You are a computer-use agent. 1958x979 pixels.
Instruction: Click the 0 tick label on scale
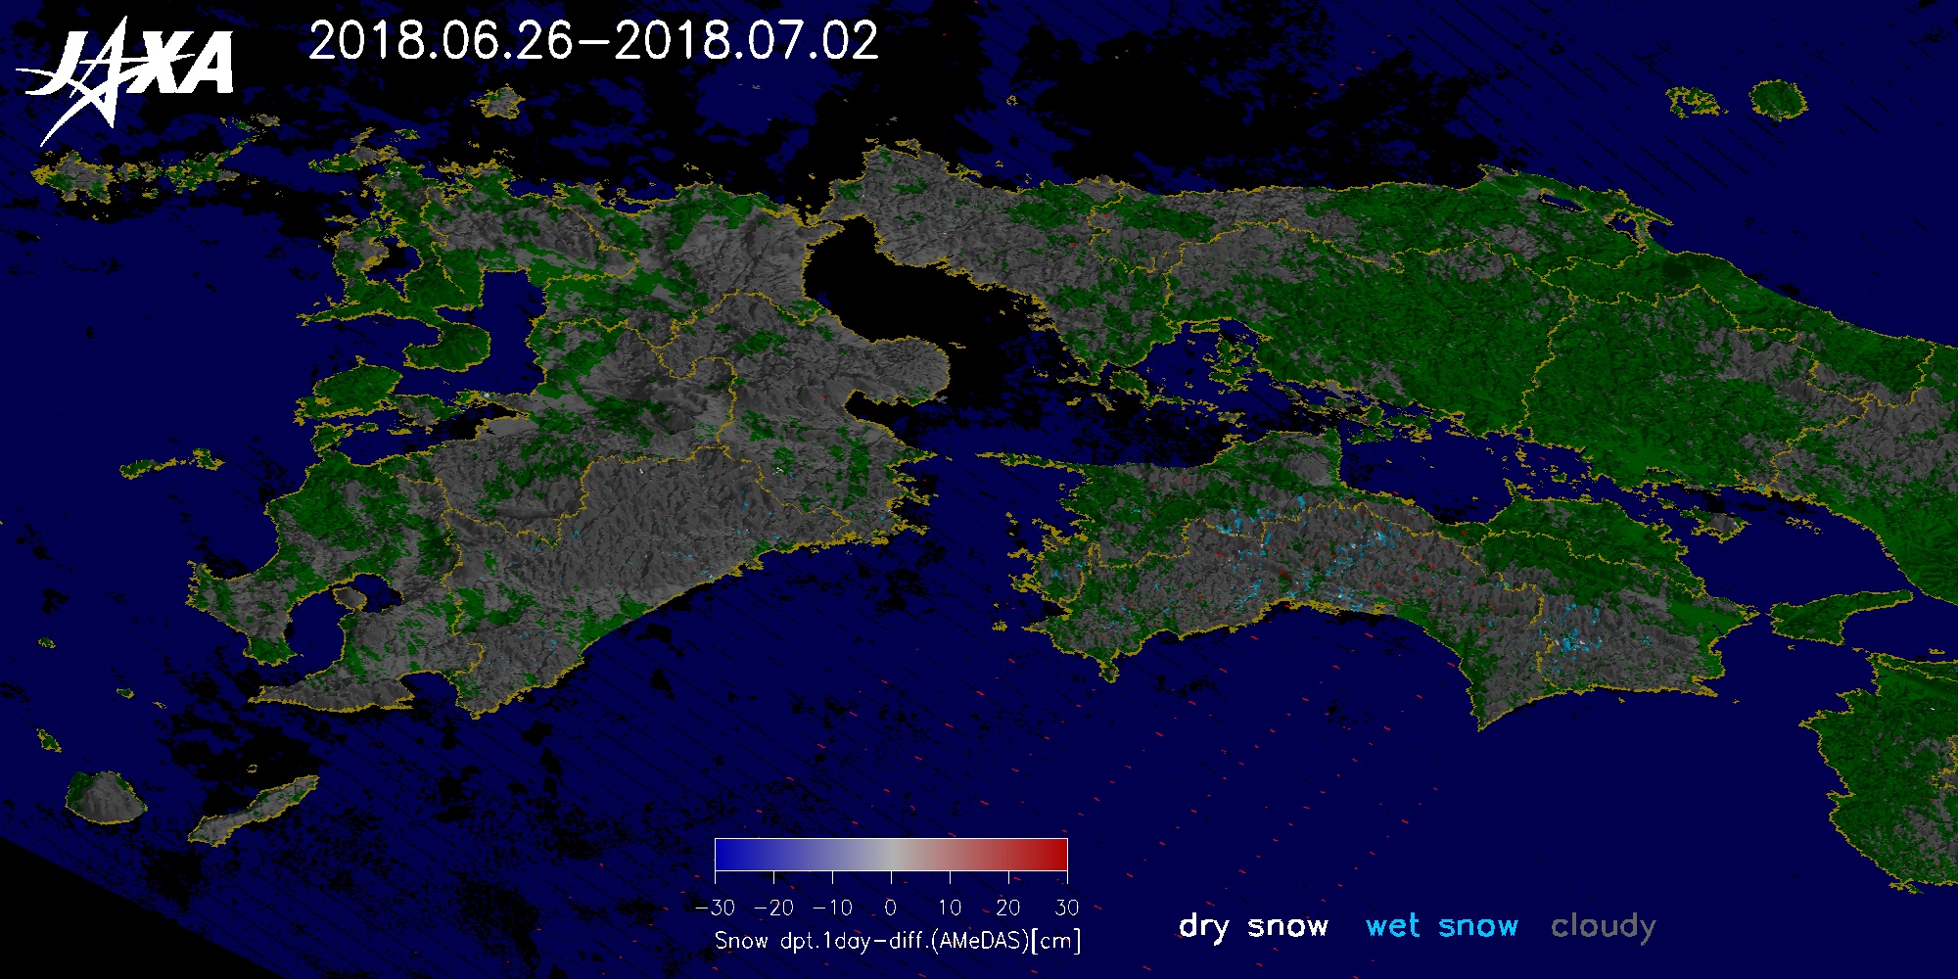tap(890, 908)
